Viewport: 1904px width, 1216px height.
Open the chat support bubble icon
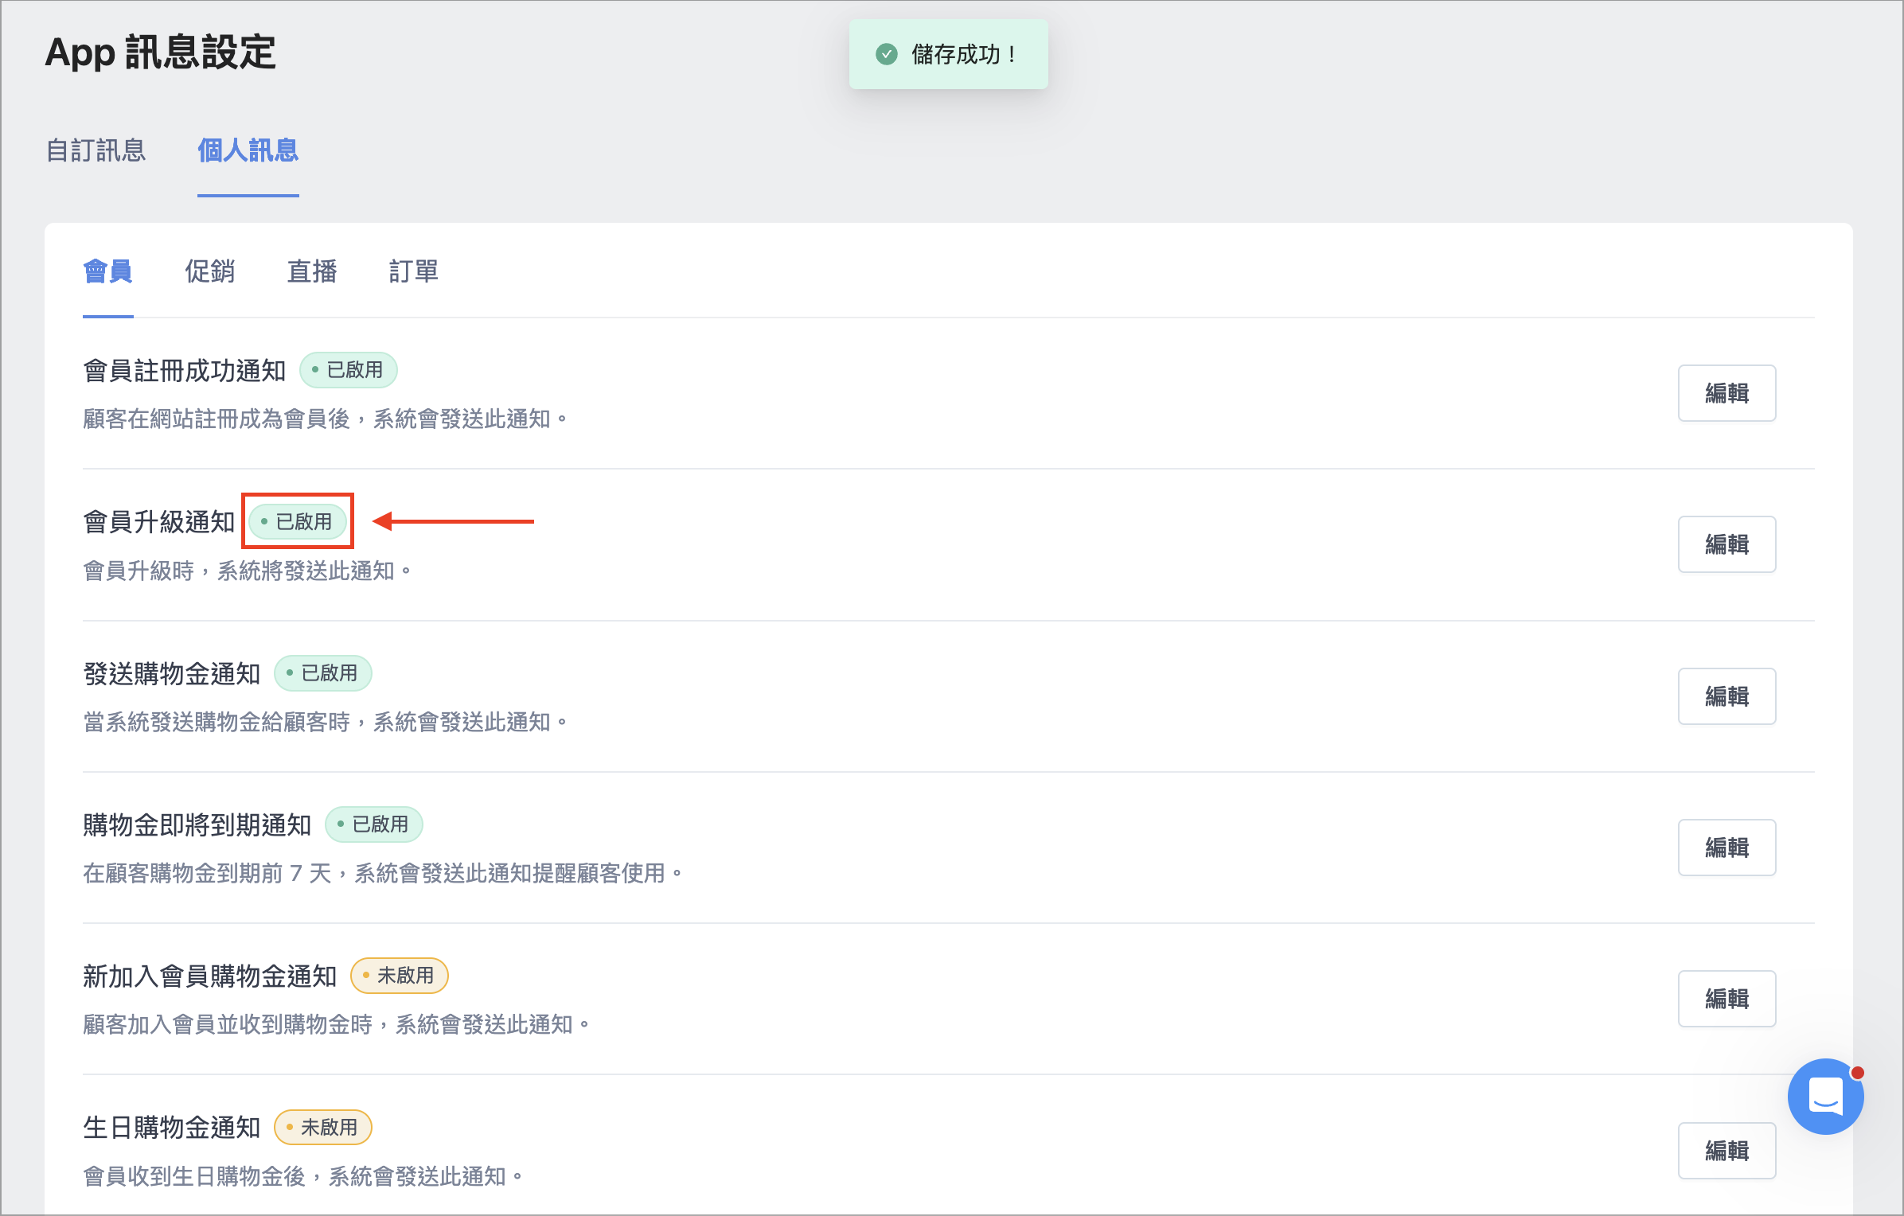(x=1825, y=1097)
